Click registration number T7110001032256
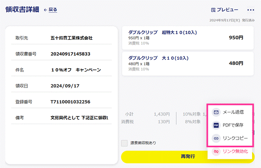261x168 pixels. click(70, 102)
